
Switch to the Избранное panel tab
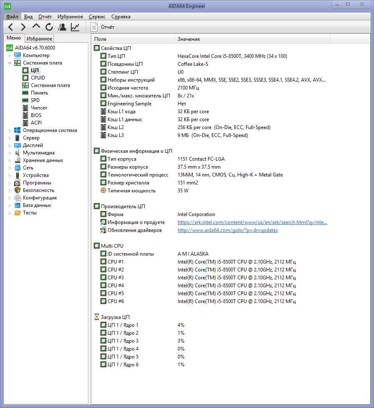[x=39, y=38]
